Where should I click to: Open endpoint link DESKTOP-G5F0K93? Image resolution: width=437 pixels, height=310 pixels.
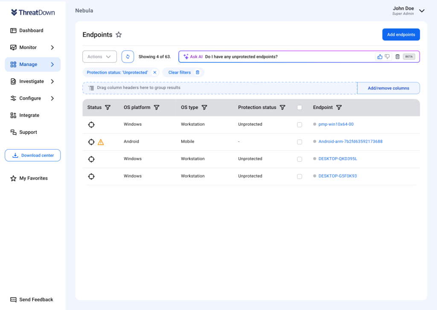click(338, 176)
